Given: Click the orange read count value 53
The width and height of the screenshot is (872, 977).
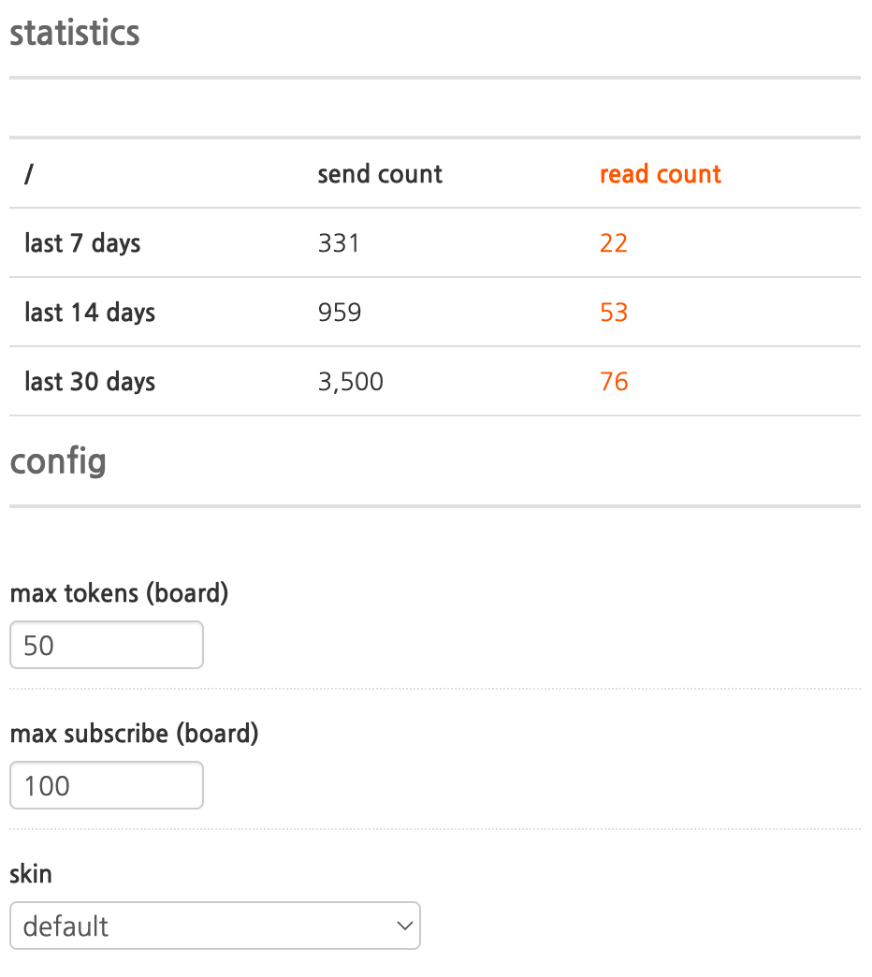Looking at the screenshot, I should click(x=614, y=313).
